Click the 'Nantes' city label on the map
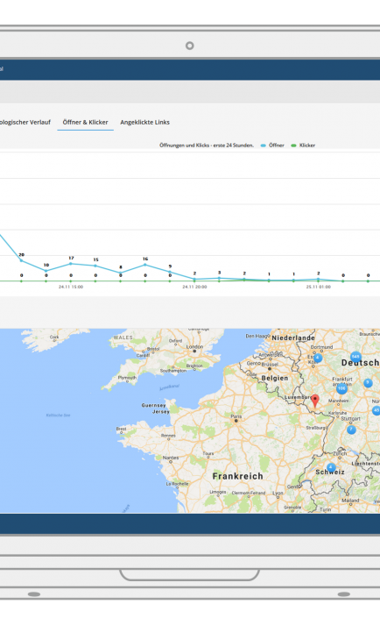 click(171, 458)
